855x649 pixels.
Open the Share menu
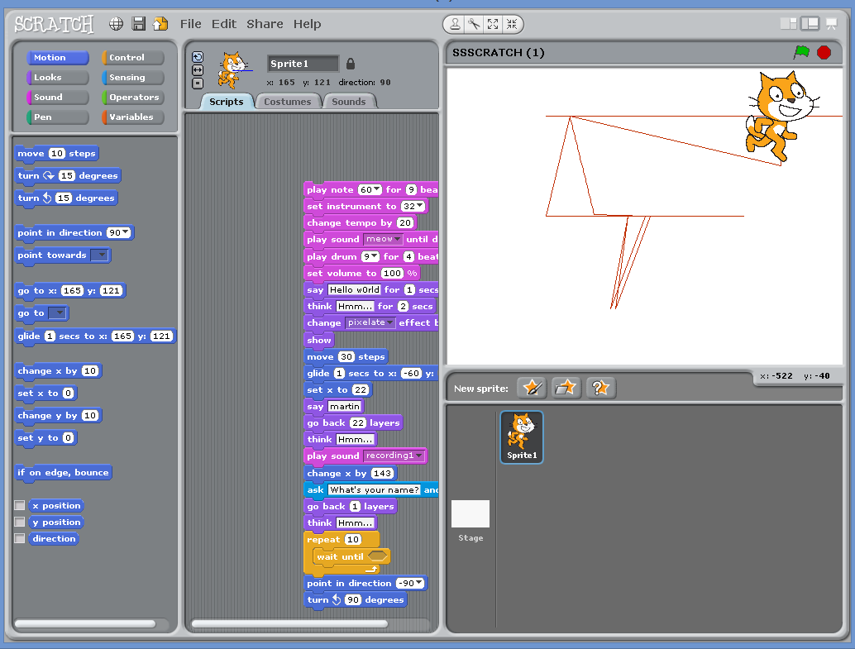[x=265, y=24]
